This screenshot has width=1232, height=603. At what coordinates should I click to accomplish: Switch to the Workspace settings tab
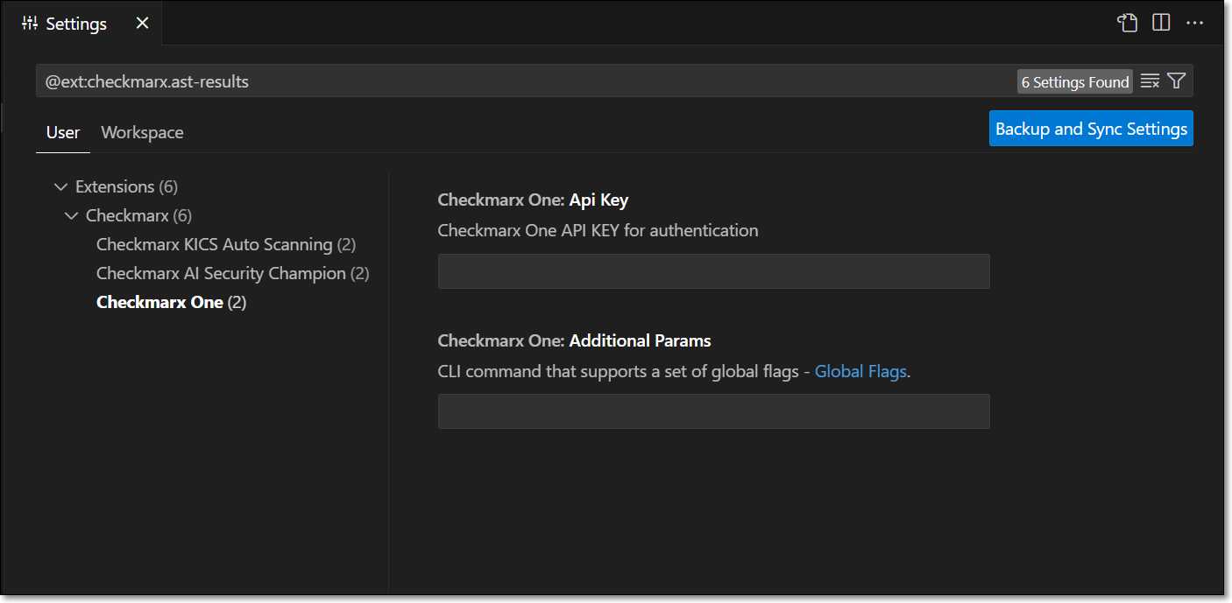(x=142, y=132)
